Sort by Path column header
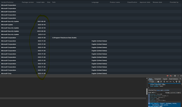The image size is (182, 107). 54,2
